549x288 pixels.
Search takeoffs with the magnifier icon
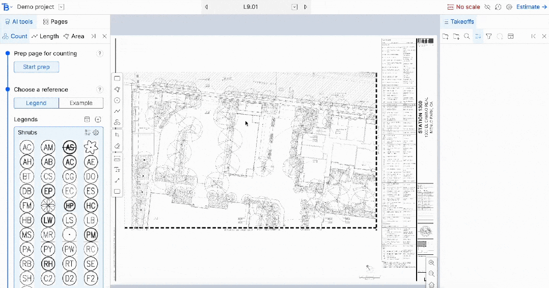tap(467, 36)
